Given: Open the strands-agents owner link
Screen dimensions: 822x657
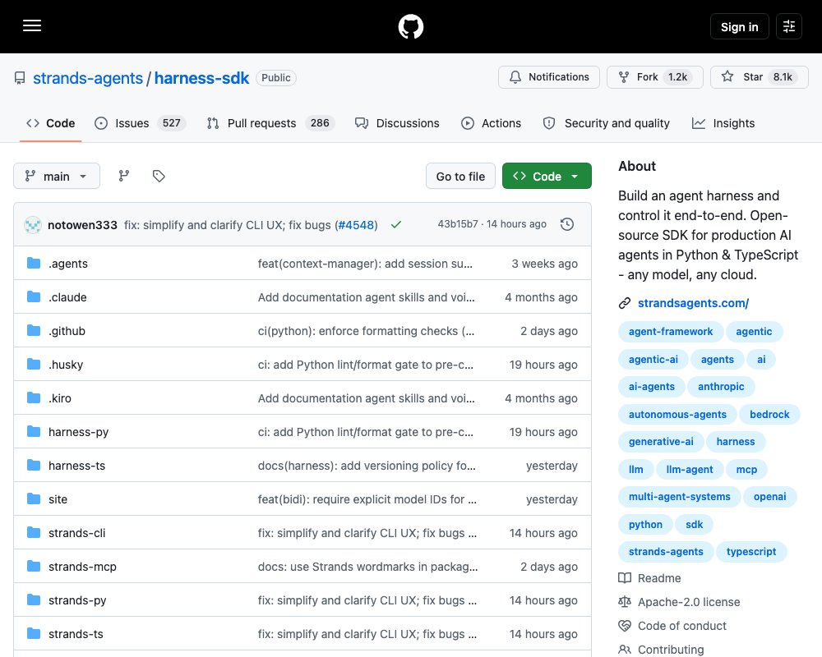Looking at the screenshot, I should point(88,78).
